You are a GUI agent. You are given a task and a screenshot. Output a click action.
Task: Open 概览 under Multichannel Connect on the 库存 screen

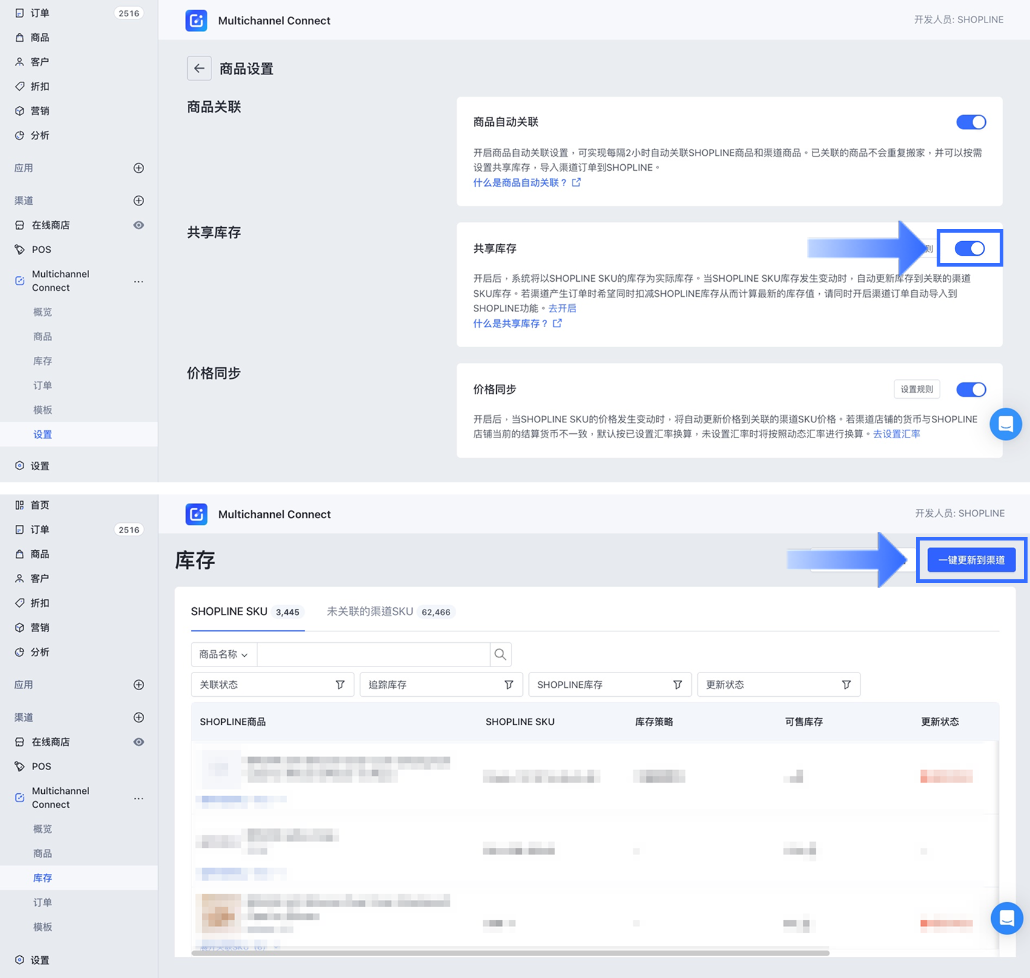tap(42, 829)
